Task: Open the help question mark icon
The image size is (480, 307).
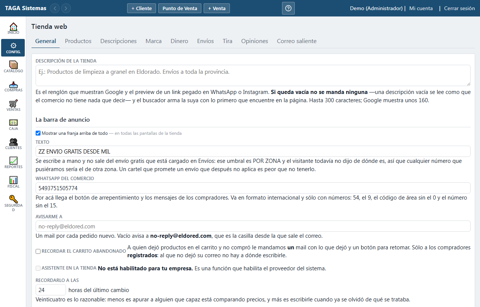Action: coord(288,8)
